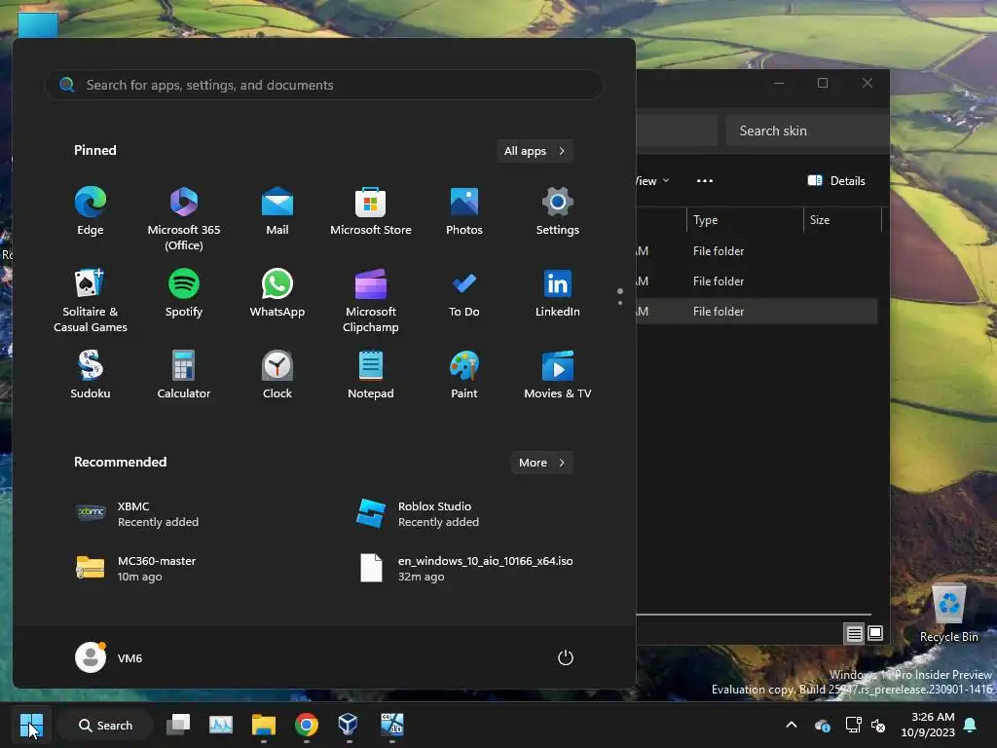Screen dimensions: 997x748
Task: Open the notification bell
Action: (x=971, y=725)
